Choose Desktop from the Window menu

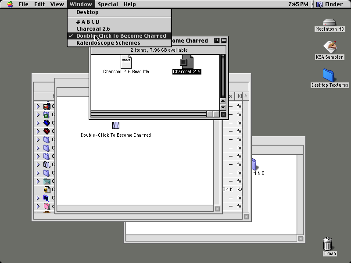coord(119,12)
